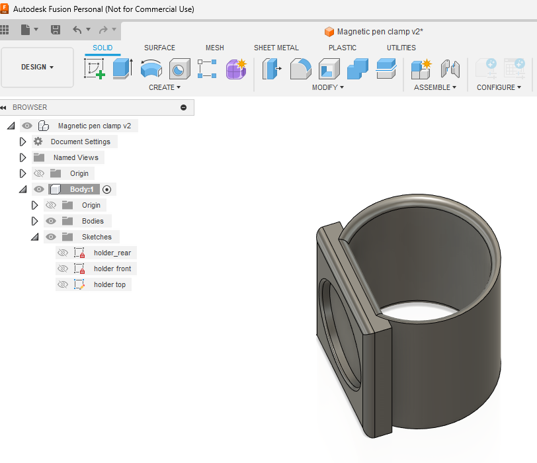Open the MODIFY dropdown menu

coord(327,87)
